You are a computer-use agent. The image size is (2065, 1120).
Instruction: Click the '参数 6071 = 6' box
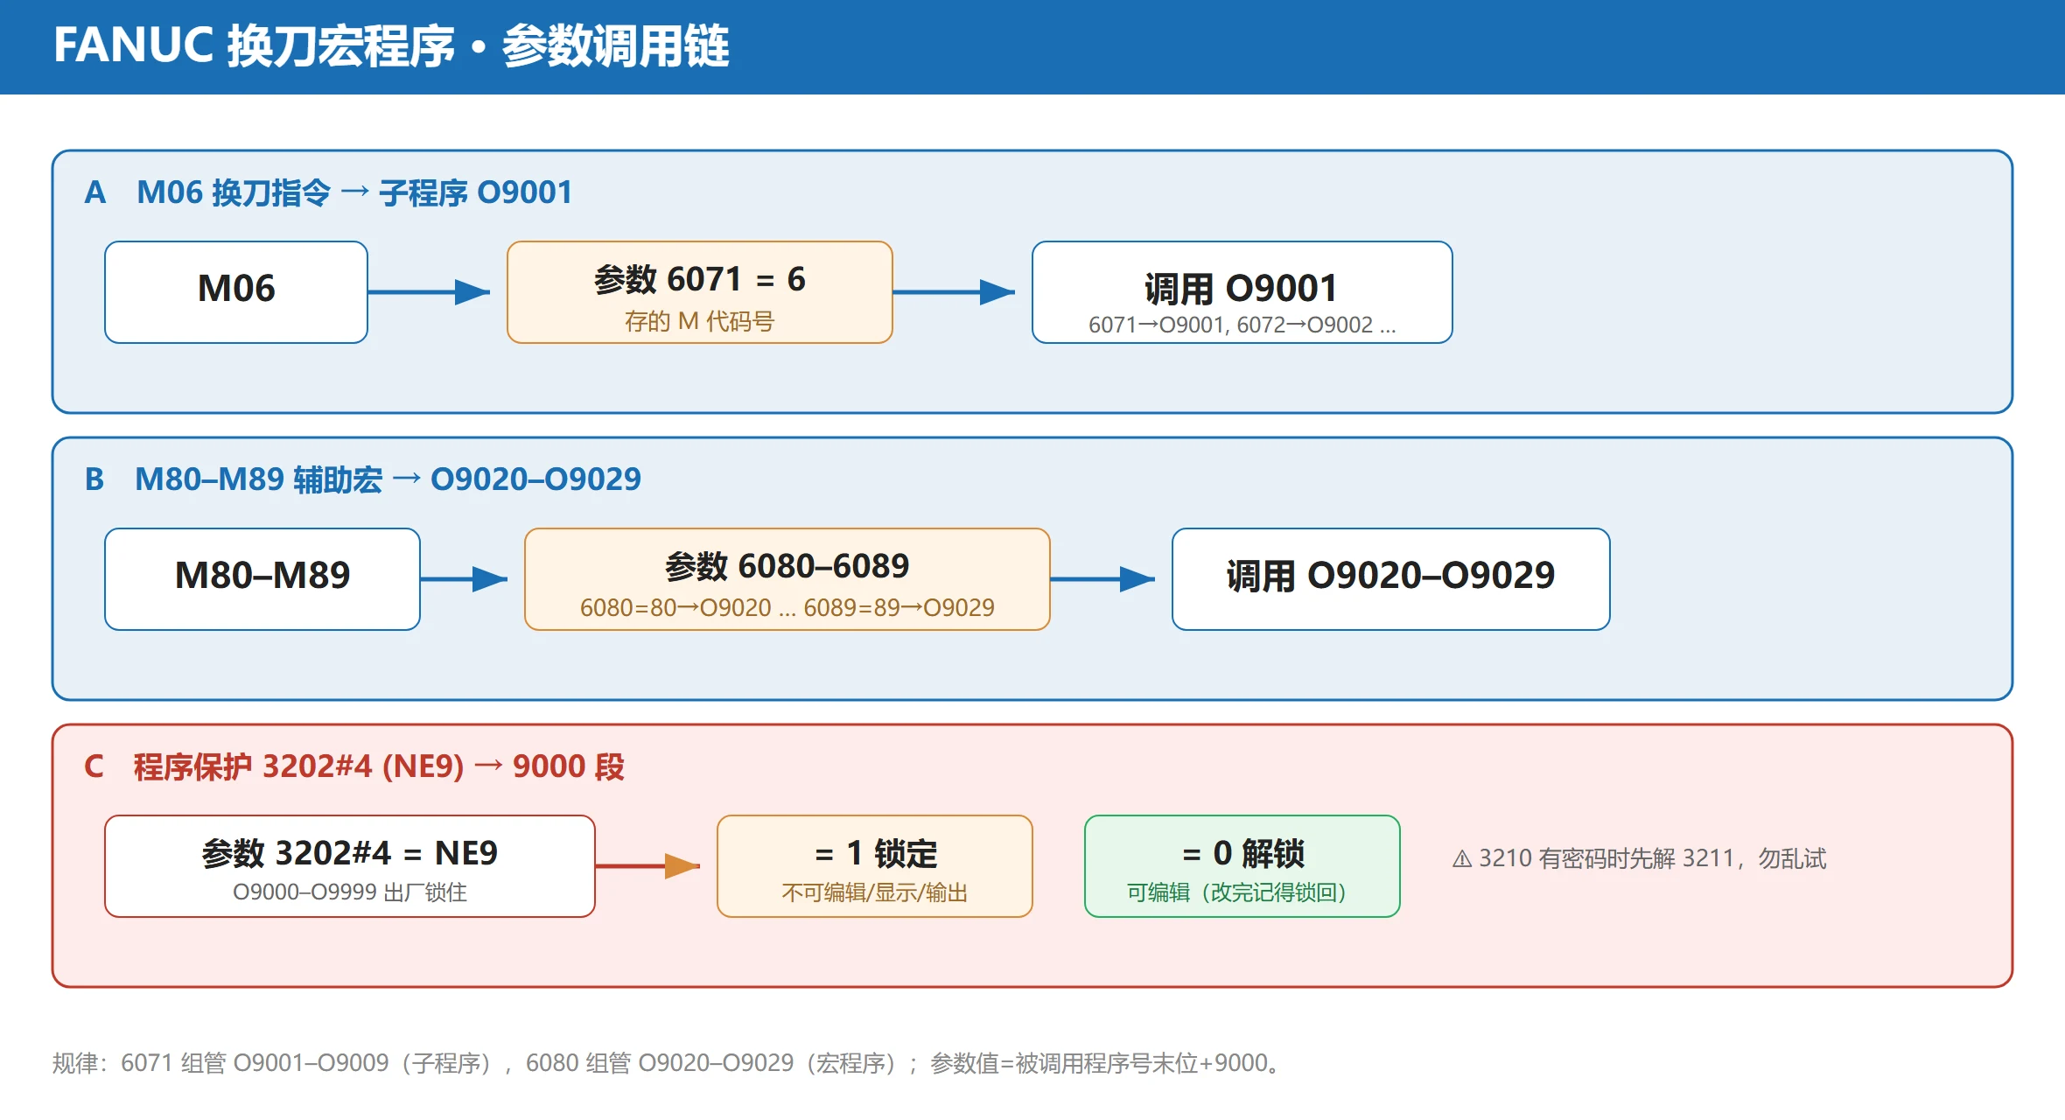click(700, 292)
